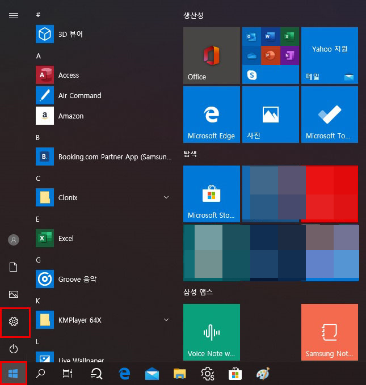Launch the Microsoft Edge tile
This screenshot has height=385, width=366.
[x=212, y=115]
